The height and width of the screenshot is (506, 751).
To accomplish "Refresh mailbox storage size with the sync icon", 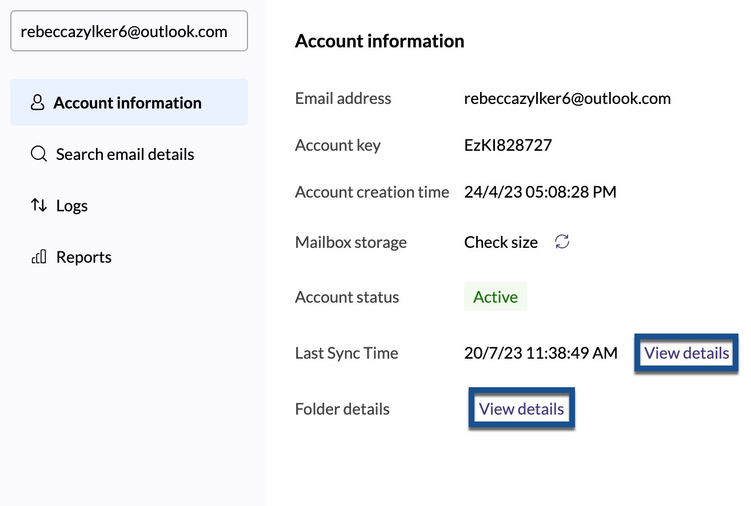I will click(562, 242).
